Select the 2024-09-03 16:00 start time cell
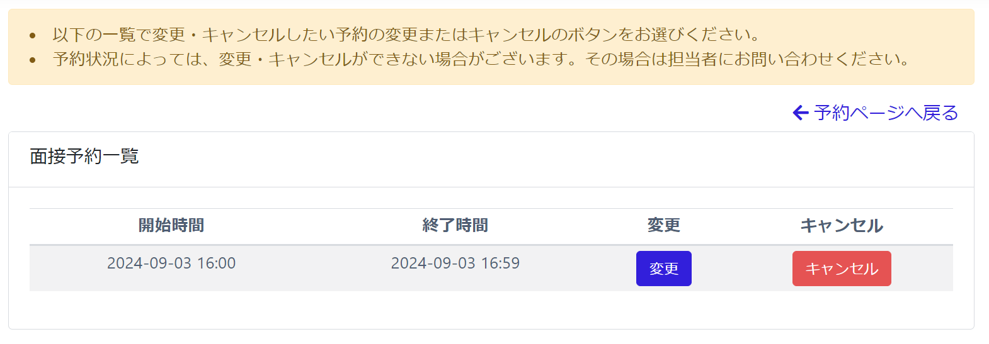The height and width of the screenshot is (344, 989). pos(171,263)
